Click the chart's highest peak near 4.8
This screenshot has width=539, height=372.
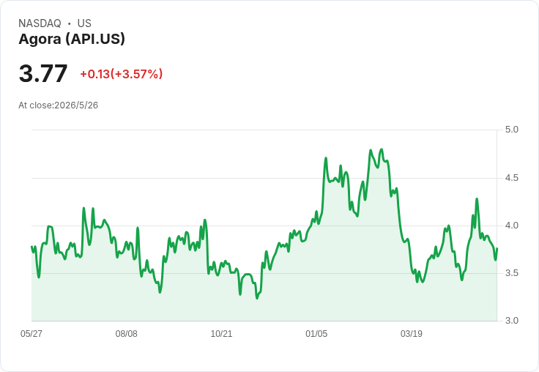pos(382,149)
